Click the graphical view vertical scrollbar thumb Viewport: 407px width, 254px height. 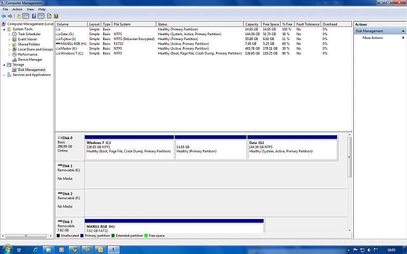click(349, 157)
